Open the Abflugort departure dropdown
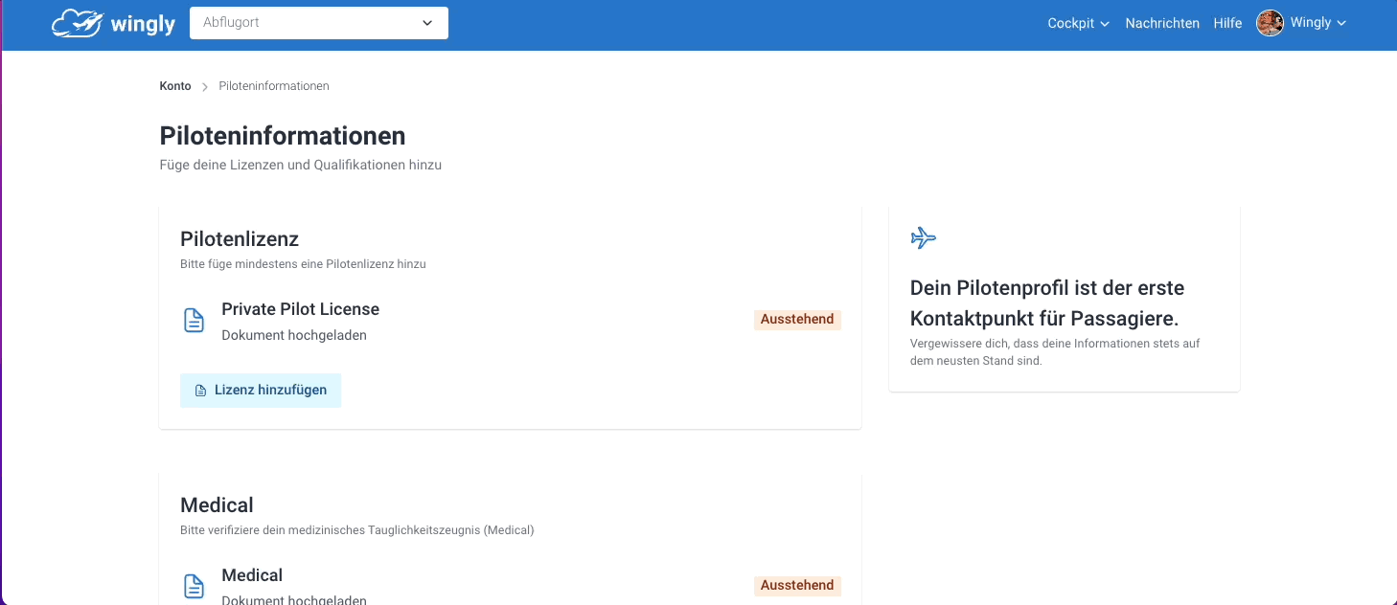 (x=319, y=23)
